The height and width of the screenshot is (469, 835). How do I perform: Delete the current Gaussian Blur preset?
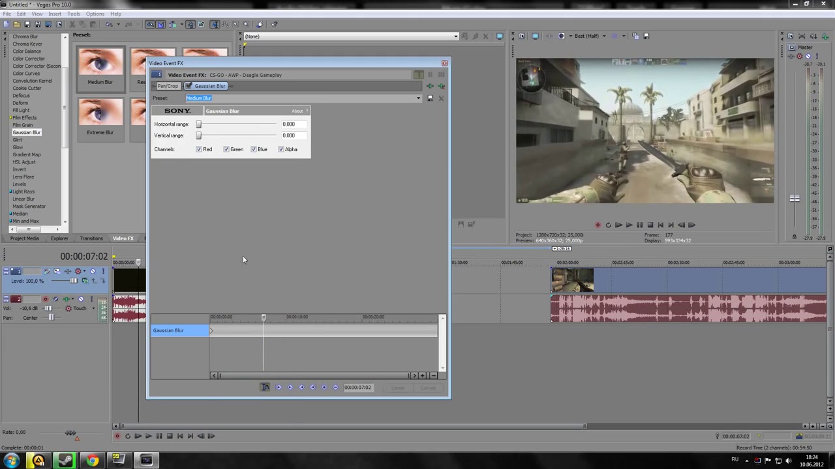pyautogui.click(x=441, y=98)
